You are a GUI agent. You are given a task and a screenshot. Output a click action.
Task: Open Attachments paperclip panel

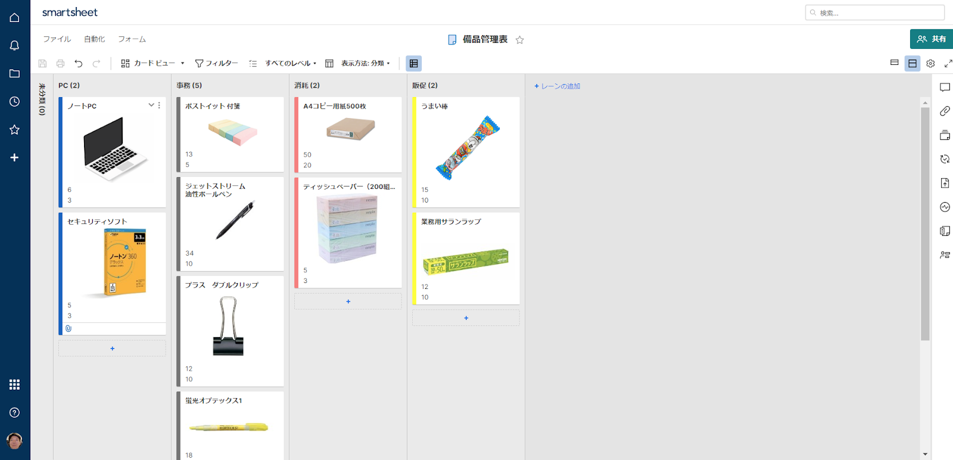pyautogui.click(x=945, y=111)
